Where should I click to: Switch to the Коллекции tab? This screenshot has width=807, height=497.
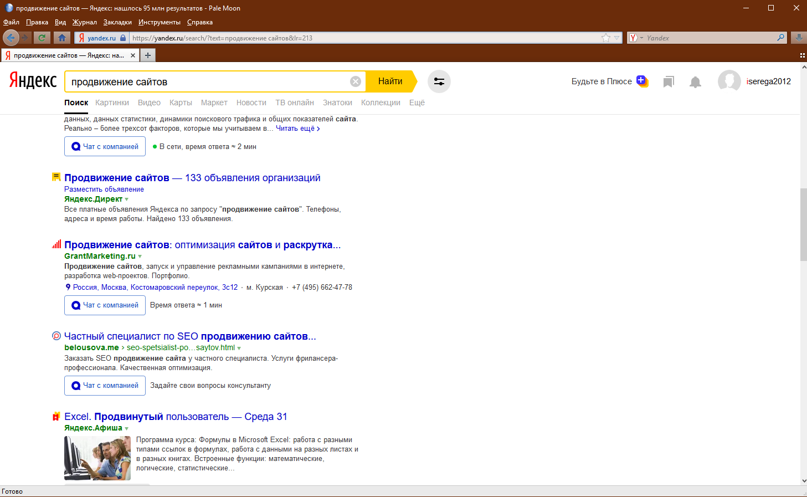click(x=381, y=103)
